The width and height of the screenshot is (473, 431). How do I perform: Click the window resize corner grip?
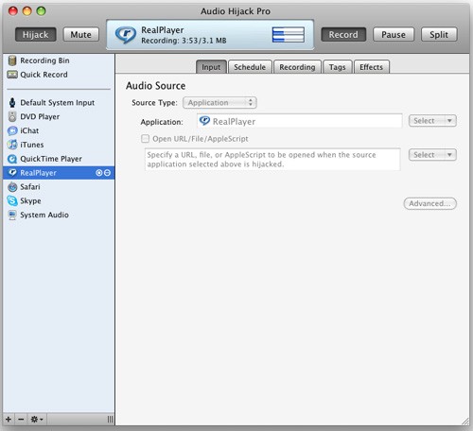click(465, 421)
